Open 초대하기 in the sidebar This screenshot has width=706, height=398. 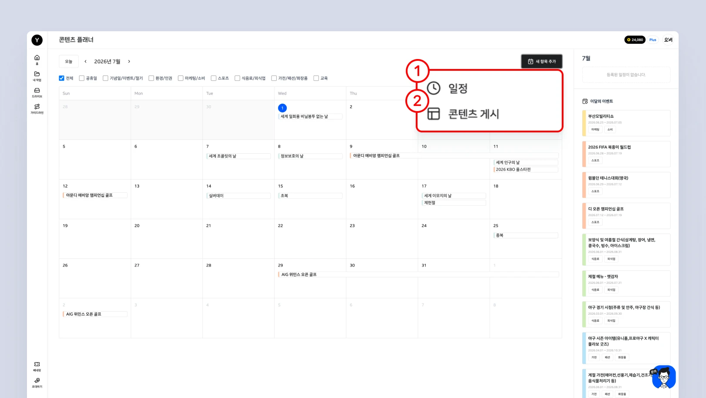click(x=37, y=382)
